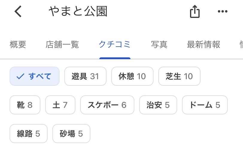
Task: Filter reviews by 遊具 31
Action: coord(85,76)
